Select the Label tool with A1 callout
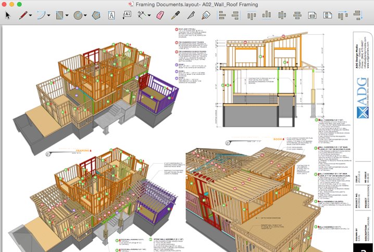This screenshot has width=374, height=252. coord(127,15)
